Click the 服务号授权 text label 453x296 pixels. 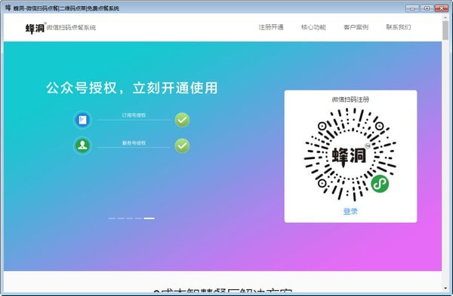134,142
